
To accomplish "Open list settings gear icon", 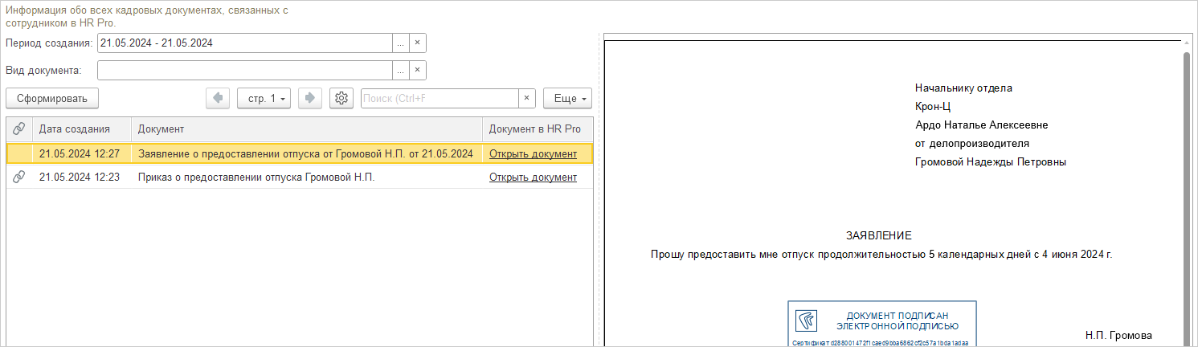I will (x=341, y=98).
